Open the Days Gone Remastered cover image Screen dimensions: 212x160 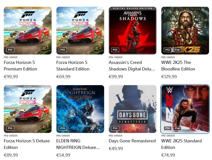click(x=133, y=109)
